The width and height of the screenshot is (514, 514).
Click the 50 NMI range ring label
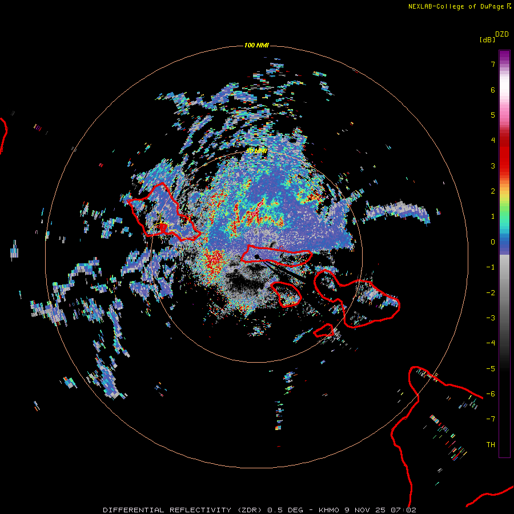point(256,151)
